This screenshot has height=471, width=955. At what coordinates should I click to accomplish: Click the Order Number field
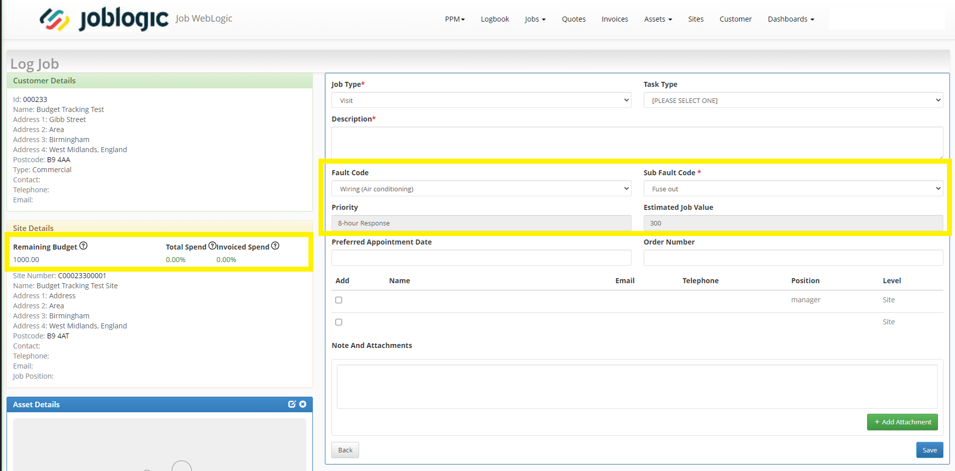(x=793, y=258)
